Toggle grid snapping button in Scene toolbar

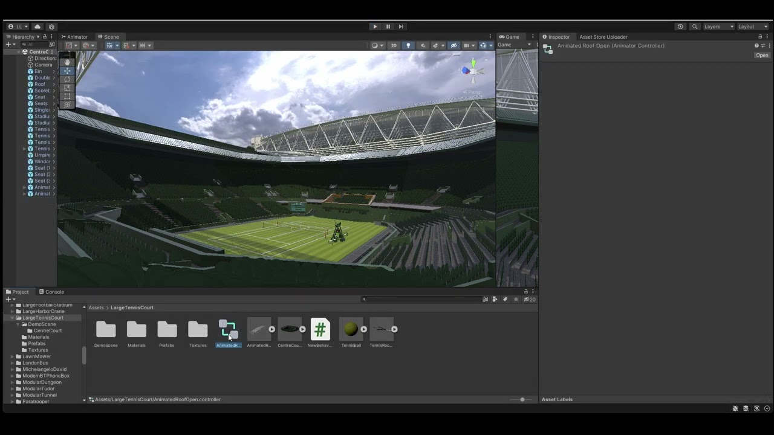pyautogui.click(x=111, y=45)
